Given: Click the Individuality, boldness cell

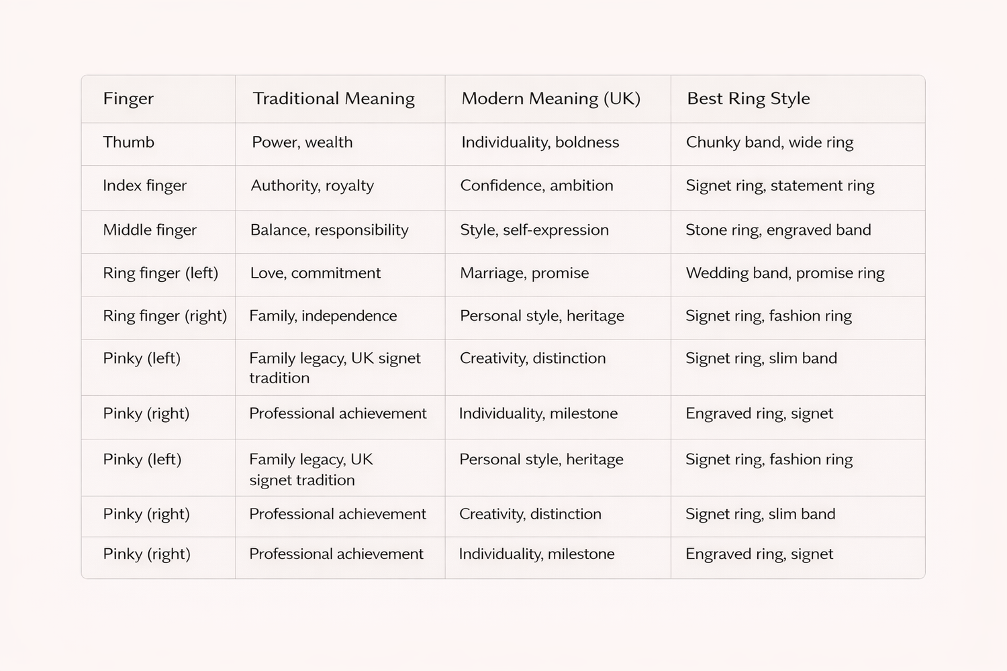Looking at the screenshot, I should (x=540, y=142).
